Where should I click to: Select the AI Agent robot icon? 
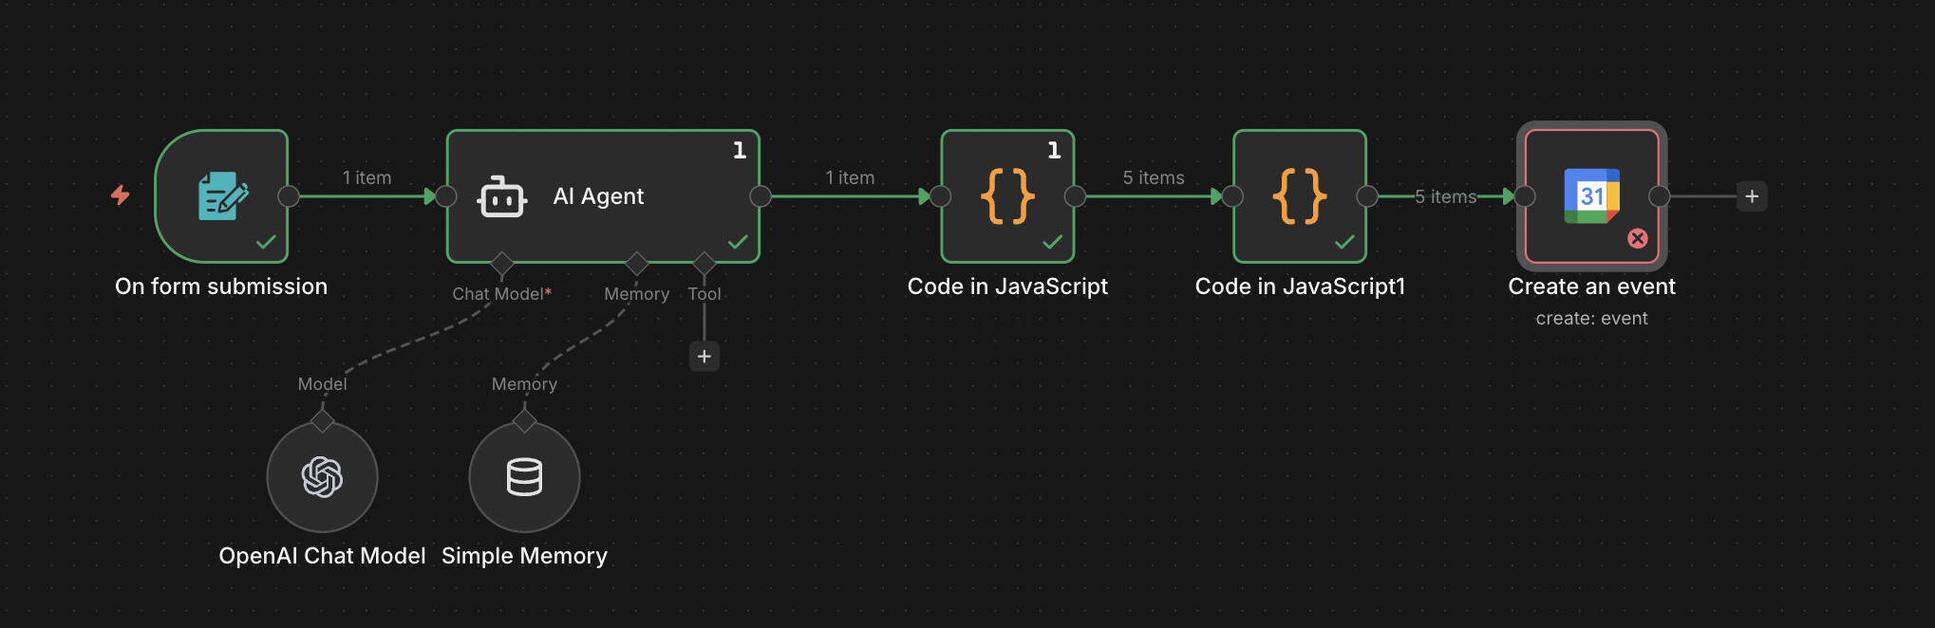[x=502, y=196]
